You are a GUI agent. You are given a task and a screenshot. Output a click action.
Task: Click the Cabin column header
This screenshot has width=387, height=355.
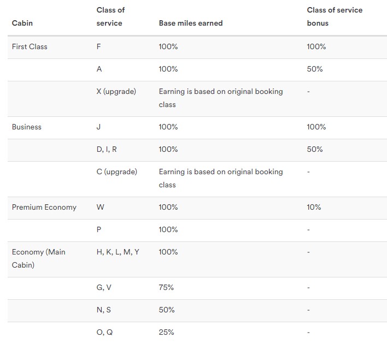tap(22, 23)
